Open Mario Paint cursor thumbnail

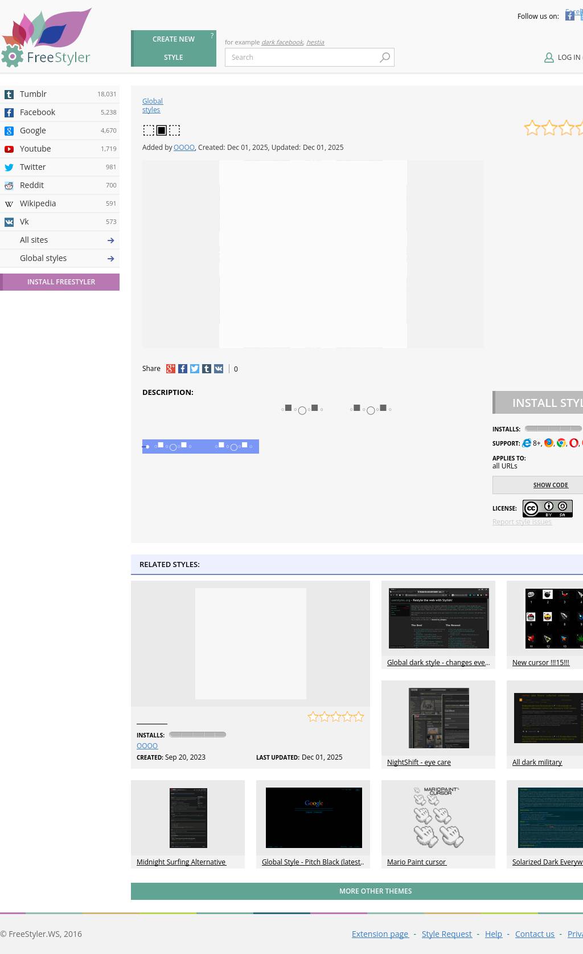coord(438,818)
